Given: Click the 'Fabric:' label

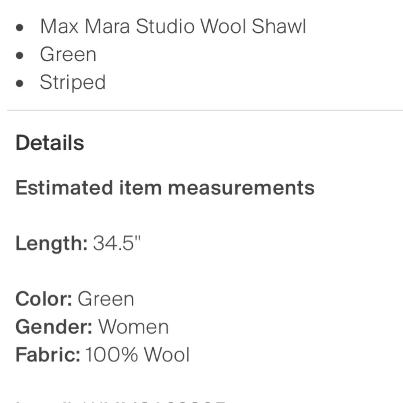Looking at the screenshot, I should point(48,355).
